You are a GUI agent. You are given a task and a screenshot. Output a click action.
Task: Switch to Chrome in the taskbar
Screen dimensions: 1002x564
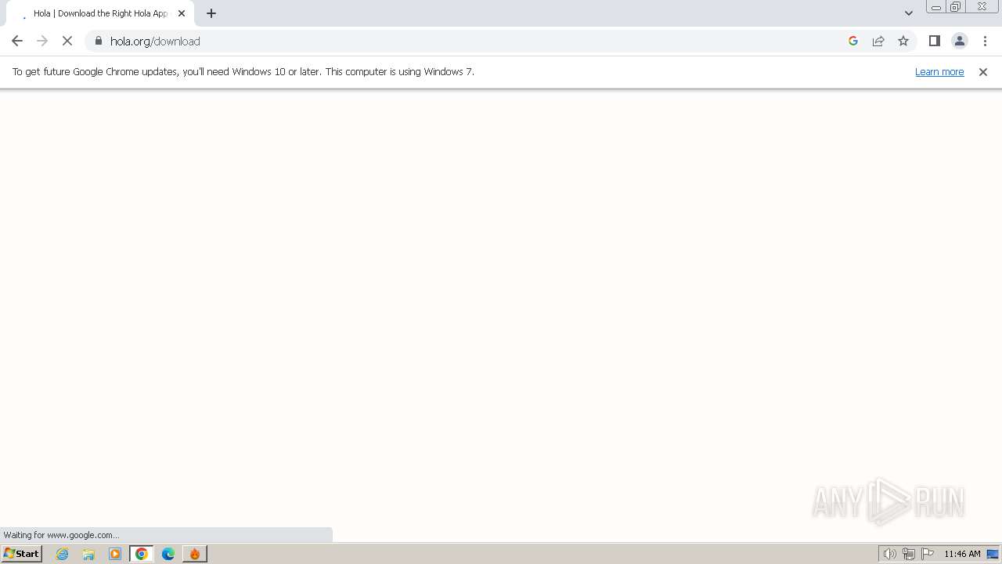(x=142, y=554)
